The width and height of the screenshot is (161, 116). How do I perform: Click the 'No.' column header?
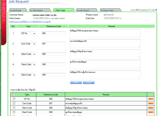tap(13, 26)
